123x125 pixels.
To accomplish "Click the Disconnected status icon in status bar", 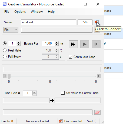I will pyautogui.click(x=61, y=121).
